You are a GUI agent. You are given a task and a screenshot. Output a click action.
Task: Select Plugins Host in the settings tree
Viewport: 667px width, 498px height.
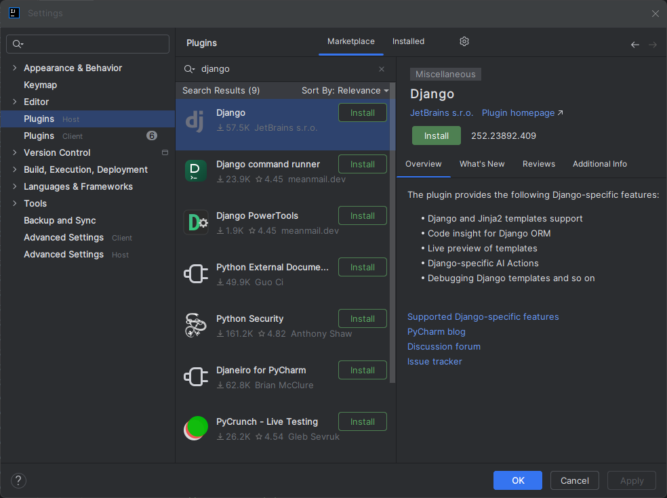click(x=87, y=119)
